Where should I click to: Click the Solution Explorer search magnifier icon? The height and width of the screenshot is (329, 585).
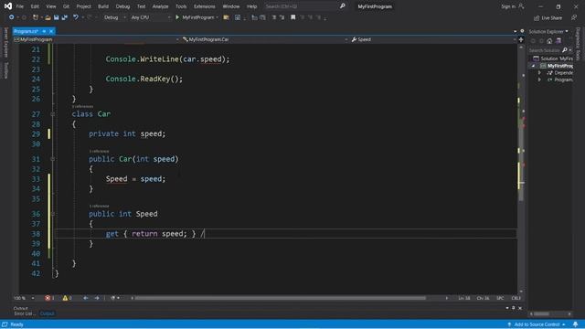565,50
